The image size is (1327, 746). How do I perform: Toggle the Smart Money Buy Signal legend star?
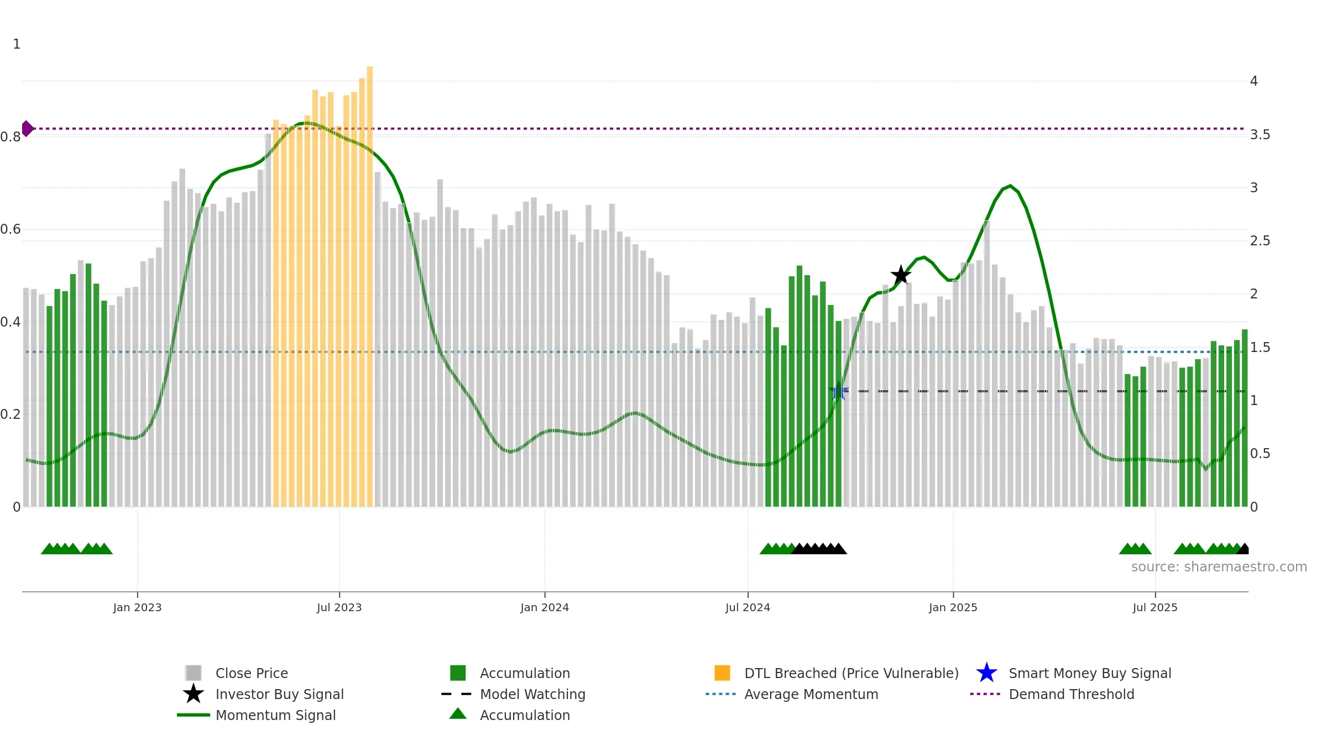click(x=986, y=673)
